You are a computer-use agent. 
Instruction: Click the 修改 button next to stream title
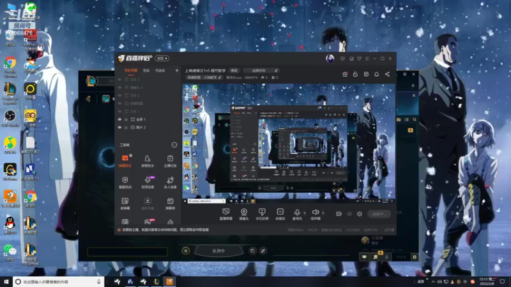pos(234,70)
